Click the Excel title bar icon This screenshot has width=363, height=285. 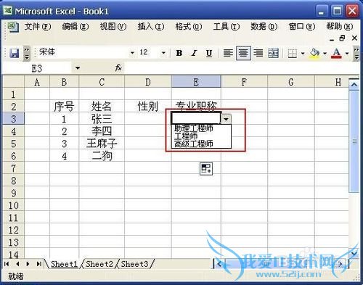pyautogui.click(x=8, y=11)
